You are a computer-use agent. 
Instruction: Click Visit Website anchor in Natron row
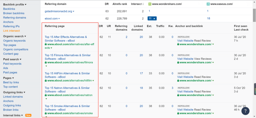coord(185,92)
